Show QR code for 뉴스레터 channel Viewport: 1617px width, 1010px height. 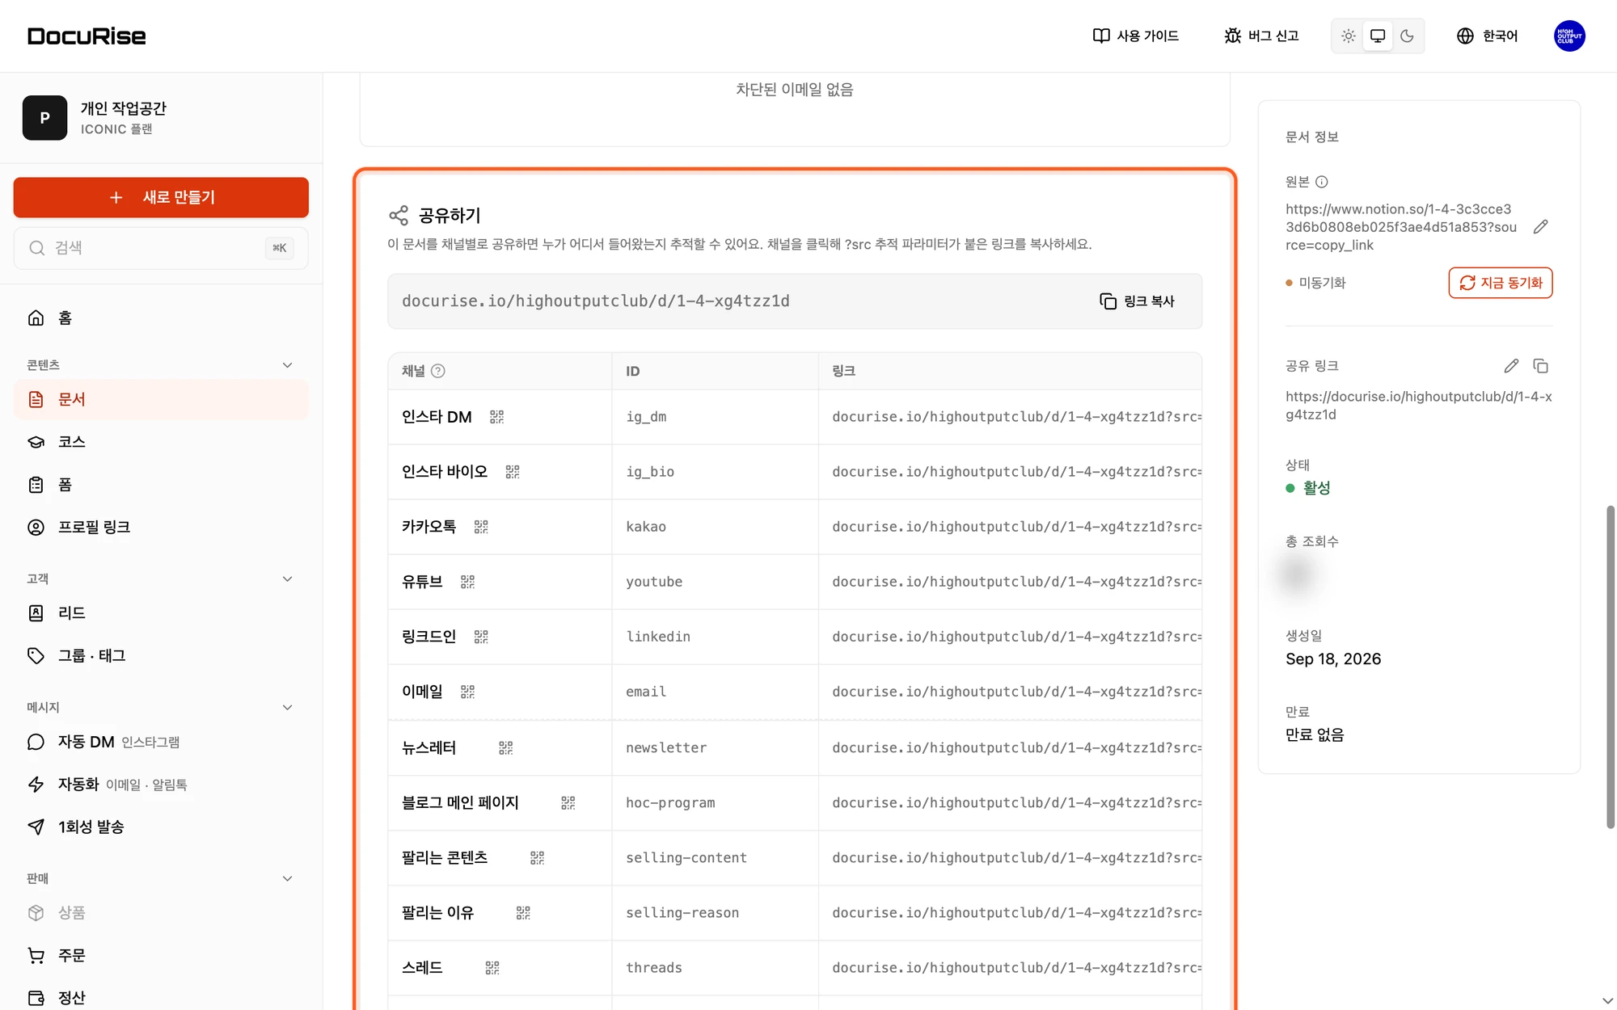505,748
